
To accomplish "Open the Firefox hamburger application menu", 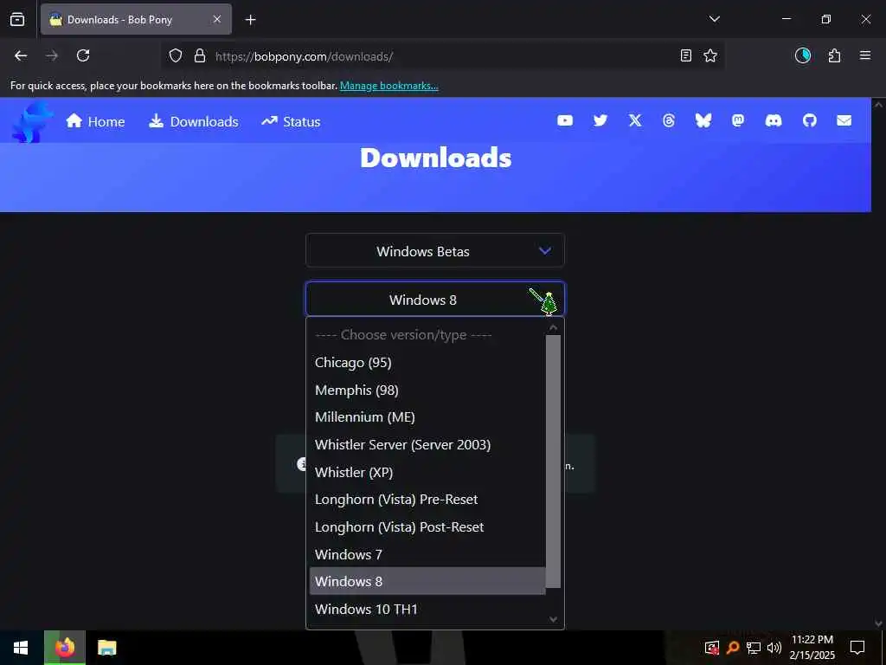I will (865, 55).
